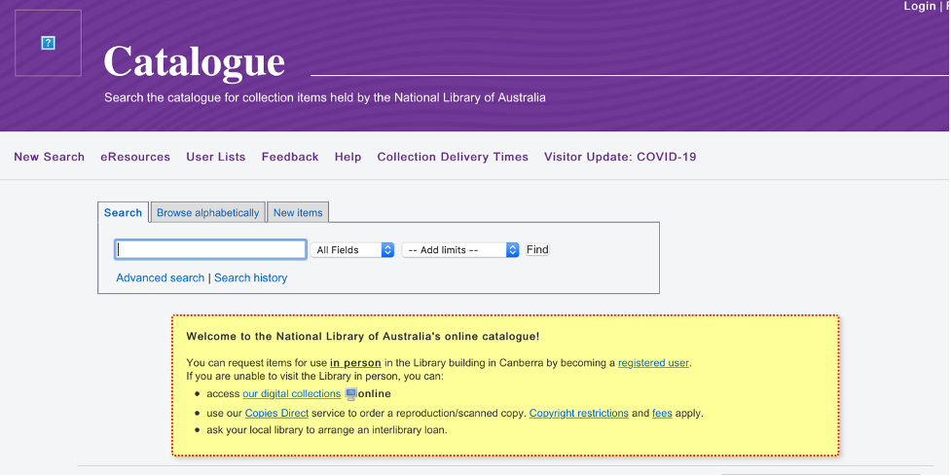Open the Advanced search link

click(x=160, y=277)
